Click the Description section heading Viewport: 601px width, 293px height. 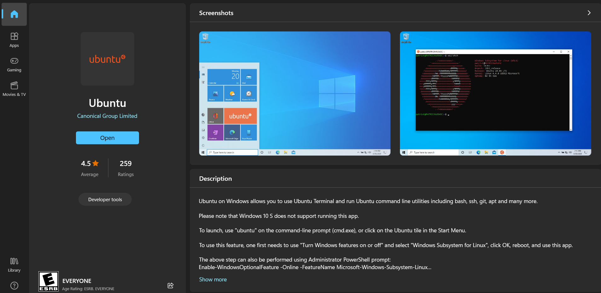click(216, 179)
